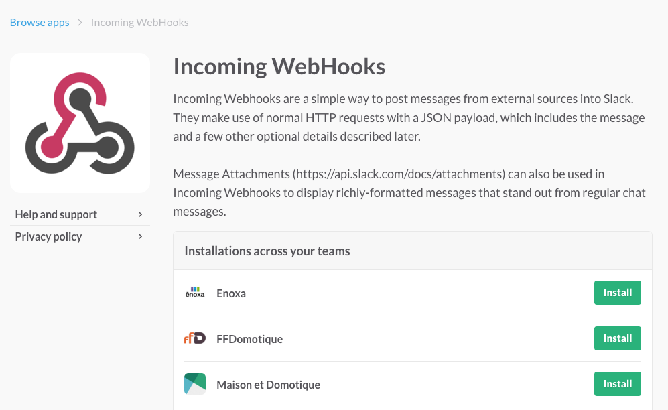This screenshot has height=410, width=668.
Task: Open the Privacy policy link
Action: point(80,236)
